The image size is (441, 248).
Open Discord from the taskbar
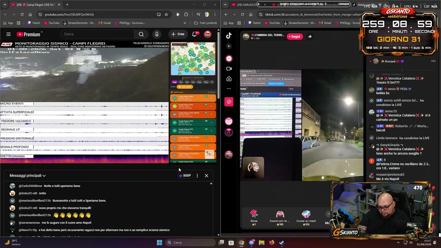click(x=252, y=242)
